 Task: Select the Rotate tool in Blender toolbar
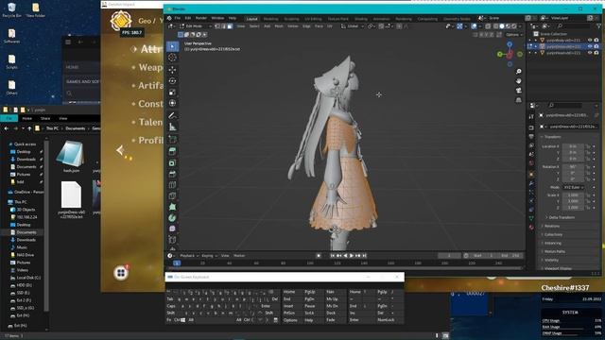click(x=172, y=81)
